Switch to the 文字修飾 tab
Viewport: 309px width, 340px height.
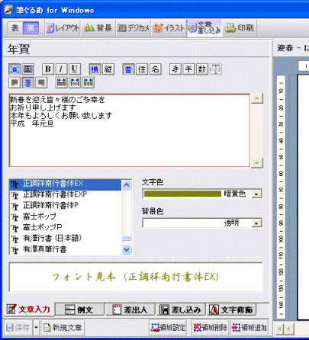231,310
